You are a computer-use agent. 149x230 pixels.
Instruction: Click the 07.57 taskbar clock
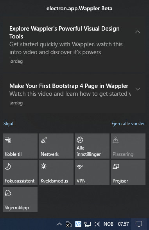pos(123,224)
